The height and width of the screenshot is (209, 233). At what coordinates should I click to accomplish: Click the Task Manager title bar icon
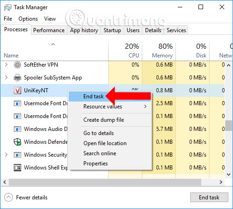point(7,7)
